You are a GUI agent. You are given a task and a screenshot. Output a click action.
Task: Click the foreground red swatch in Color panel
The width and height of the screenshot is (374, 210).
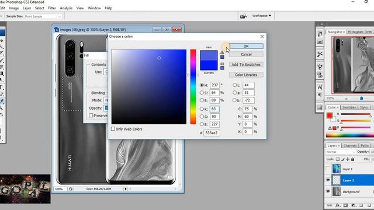(330, 116)
